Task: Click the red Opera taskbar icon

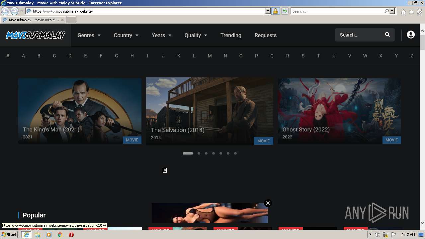Action: pos(71,235)
